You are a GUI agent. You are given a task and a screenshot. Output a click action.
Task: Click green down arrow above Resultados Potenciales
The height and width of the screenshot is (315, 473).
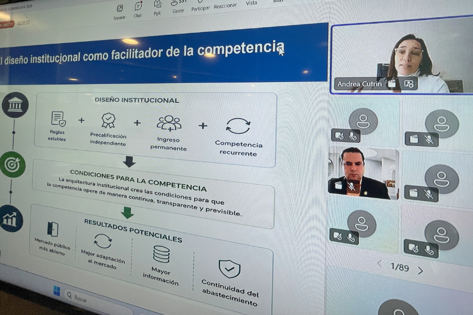(x=127, y=212)
